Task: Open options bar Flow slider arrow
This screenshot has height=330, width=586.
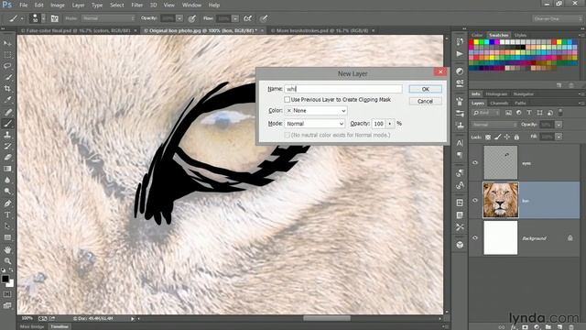Action: tap(235, 18)
